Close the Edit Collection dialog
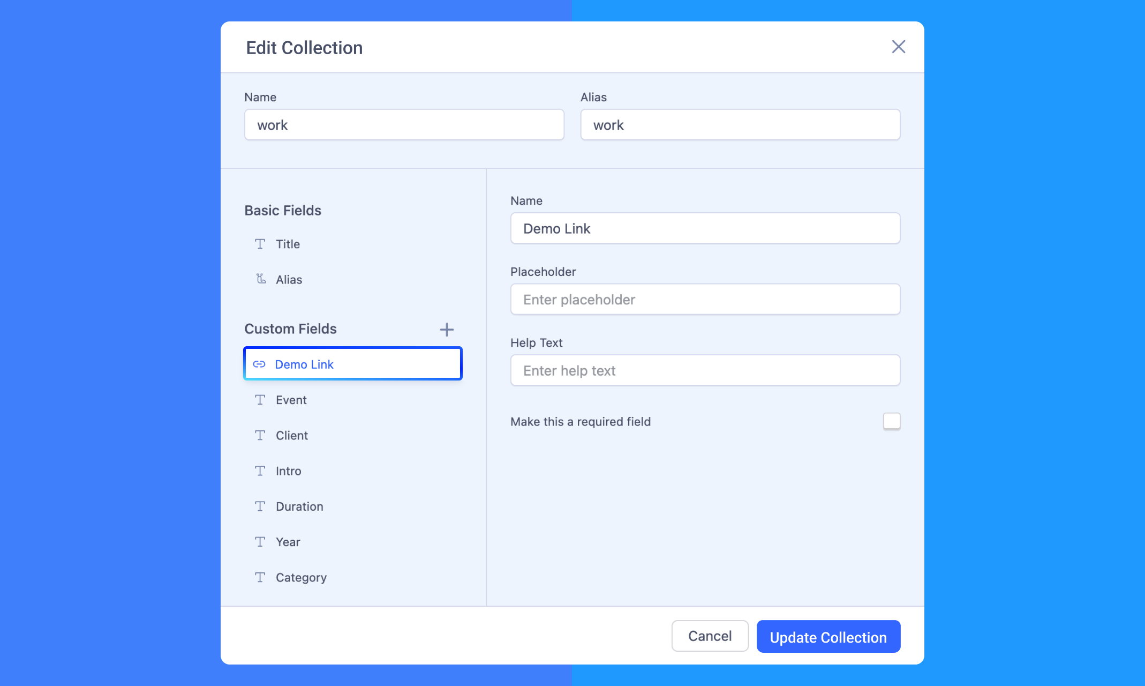 coord(898,47)
